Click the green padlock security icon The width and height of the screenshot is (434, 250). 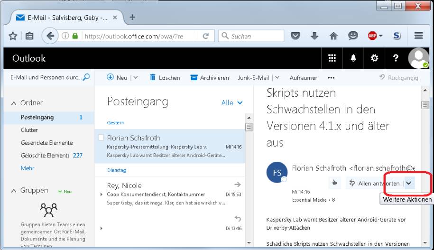pos(75,36)
